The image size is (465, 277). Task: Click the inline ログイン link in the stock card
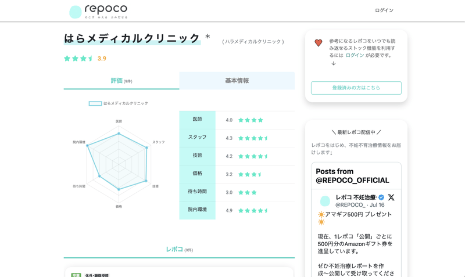coord(355,55)
